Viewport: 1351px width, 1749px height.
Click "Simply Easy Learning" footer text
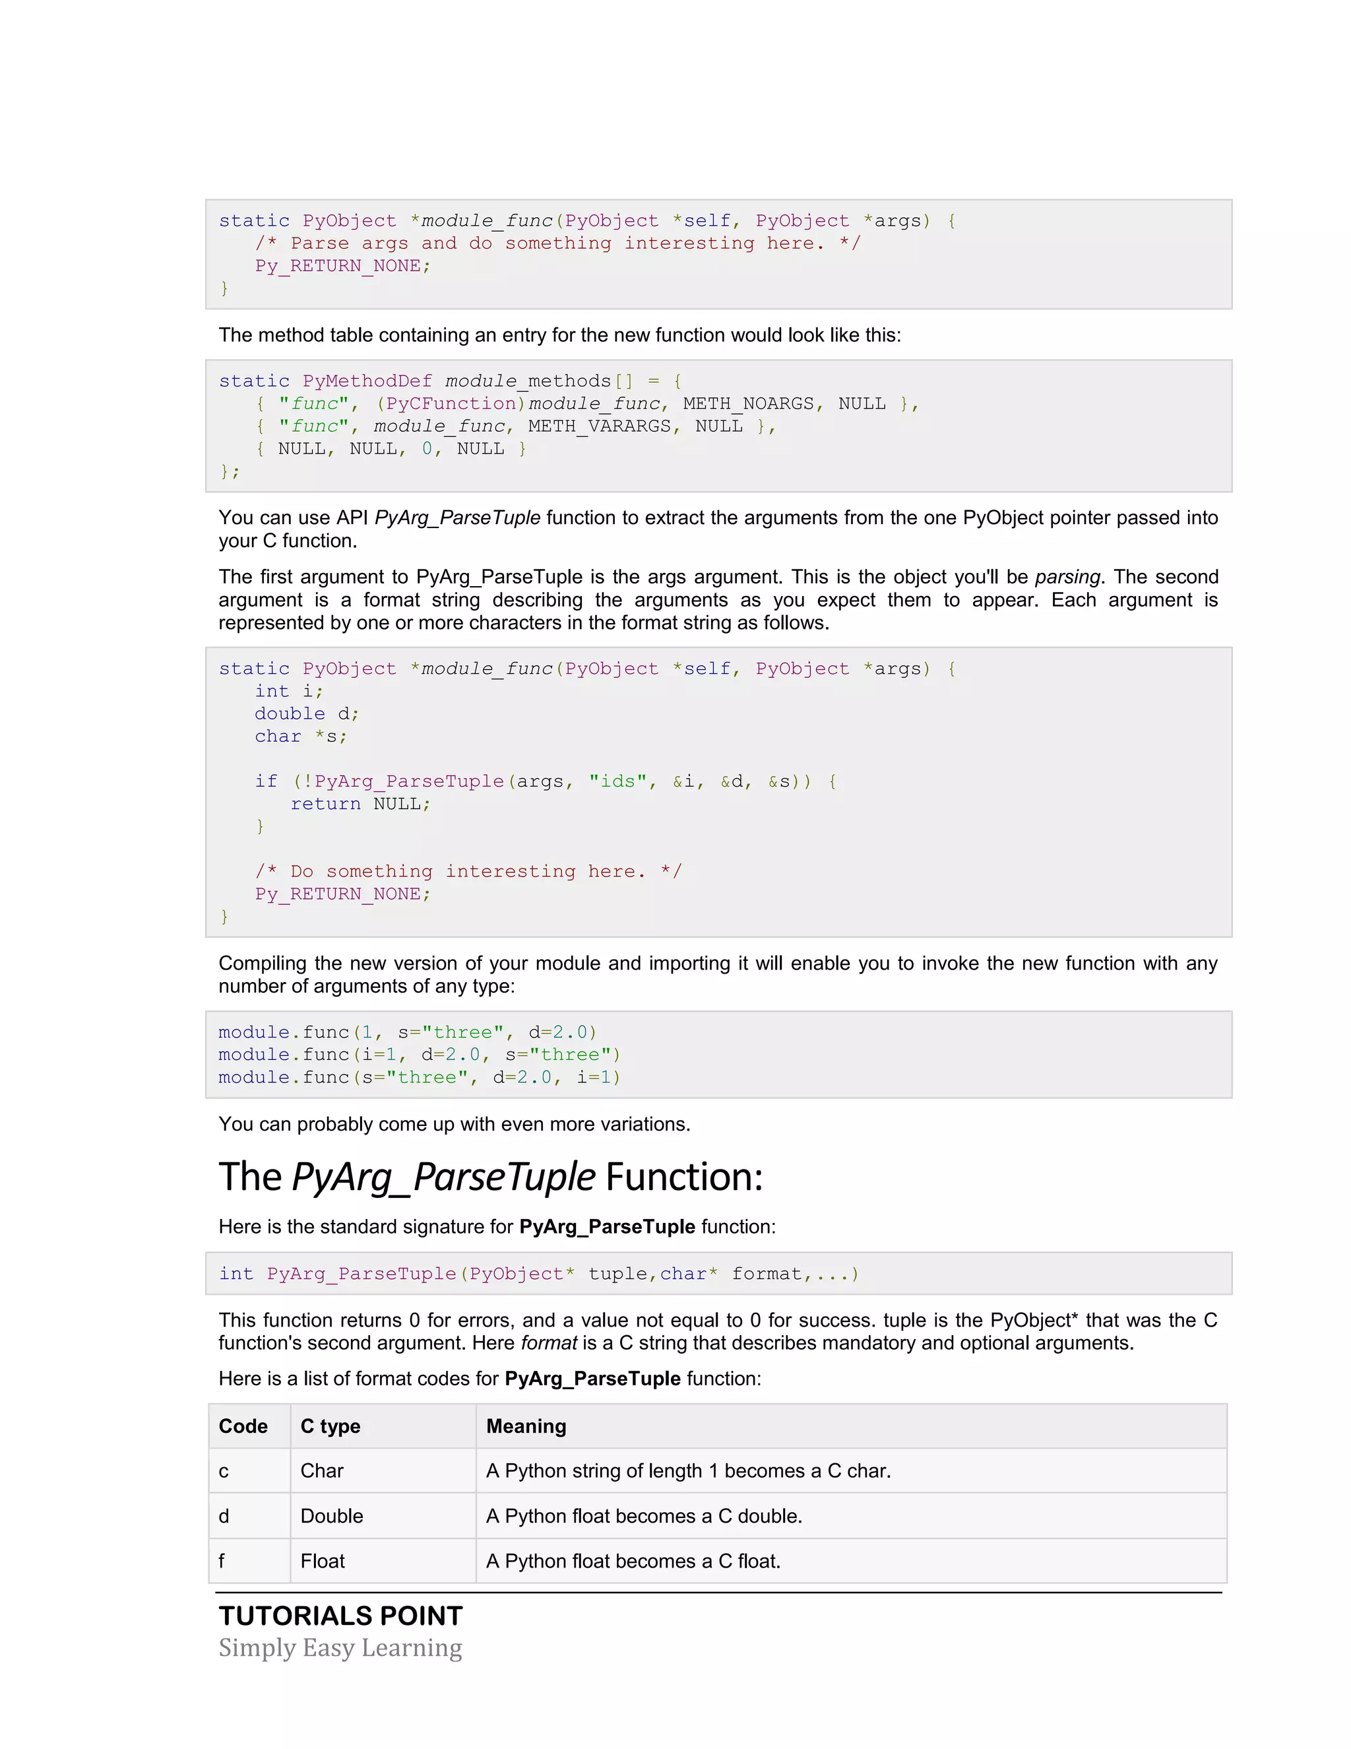[340, 1648]
